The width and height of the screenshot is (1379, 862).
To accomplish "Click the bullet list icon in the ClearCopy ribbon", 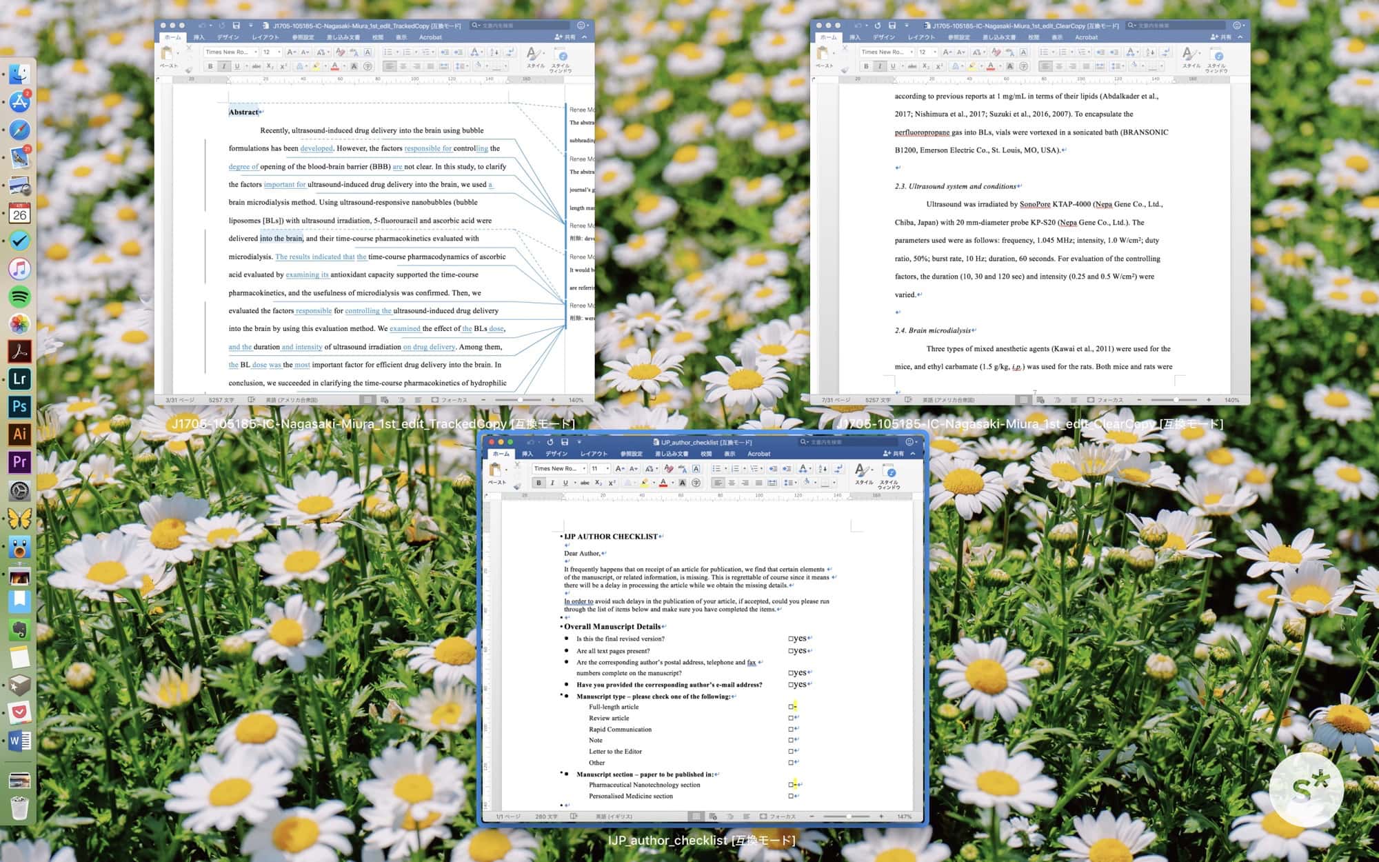I will pyautogui.click(x=1045, y=52).
